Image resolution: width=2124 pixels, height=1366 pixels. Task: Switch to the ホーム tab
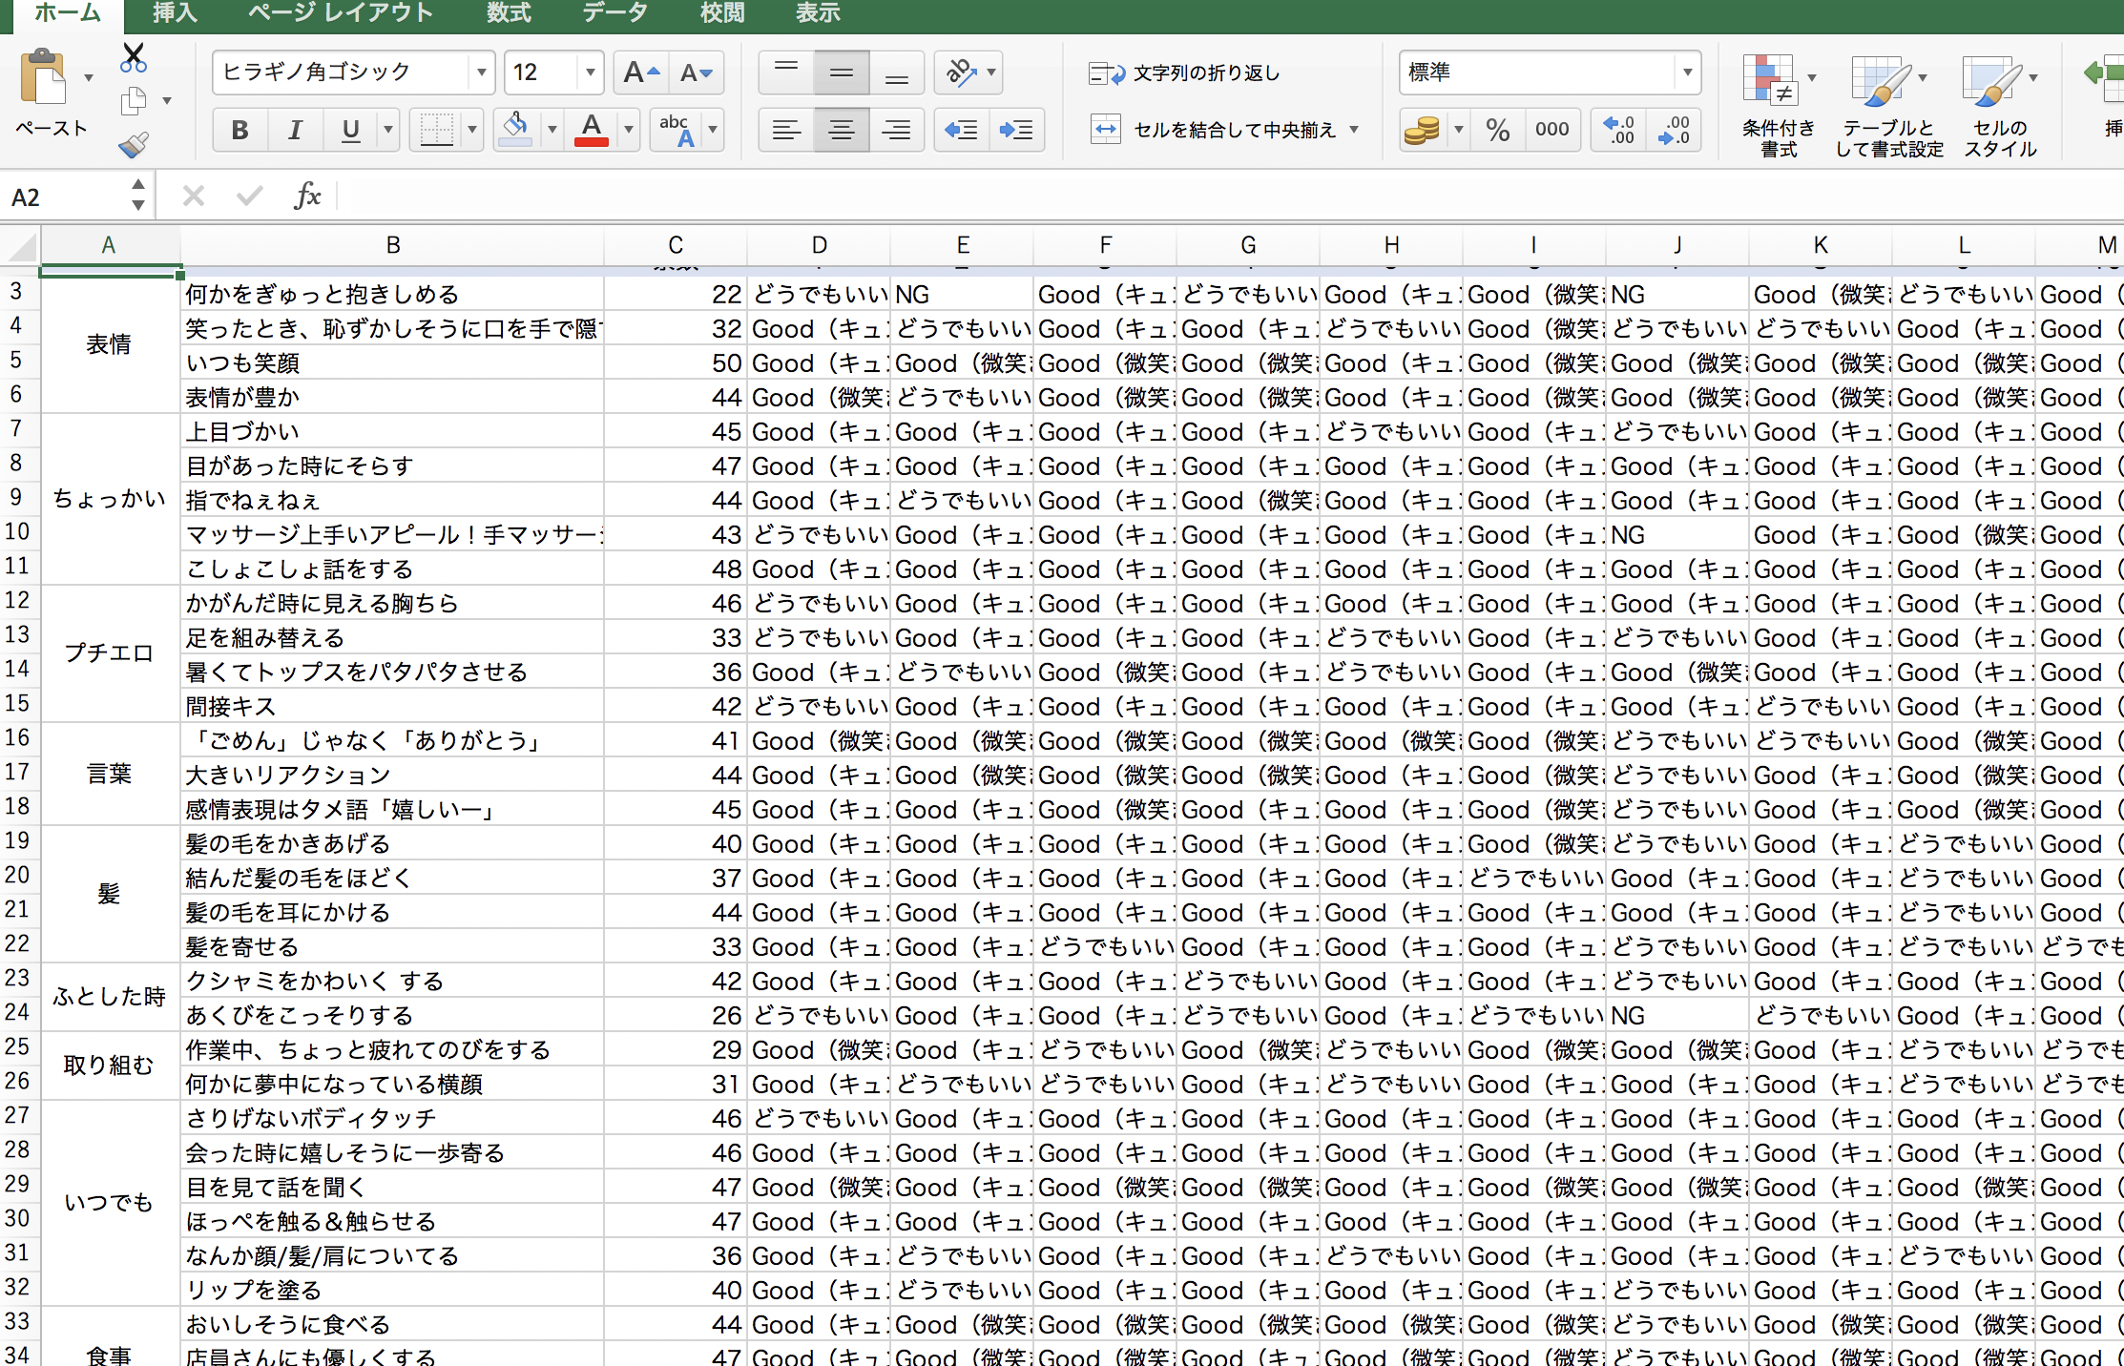pos(66,13)
